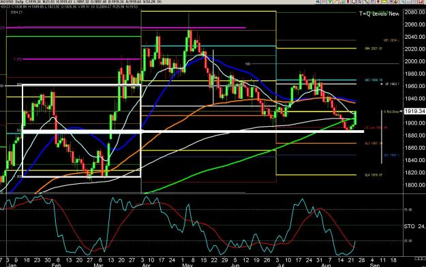This screenshot has width=426, height=267.
Task: Click the 1880.00 price axis label
Action: point(414,136)
